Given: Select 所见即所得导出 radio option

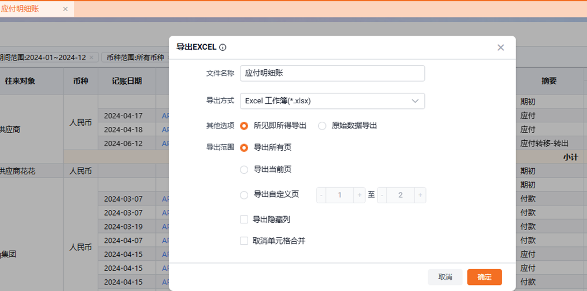Looking at the screenshot, I should pyautogui.click(x=244, y=126).
